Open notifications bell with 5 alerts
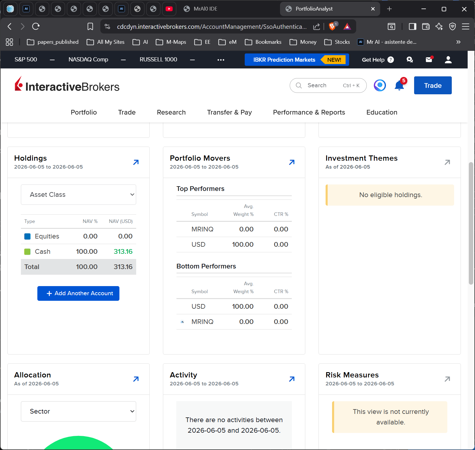Screen dimensions: 475x450 400,85
